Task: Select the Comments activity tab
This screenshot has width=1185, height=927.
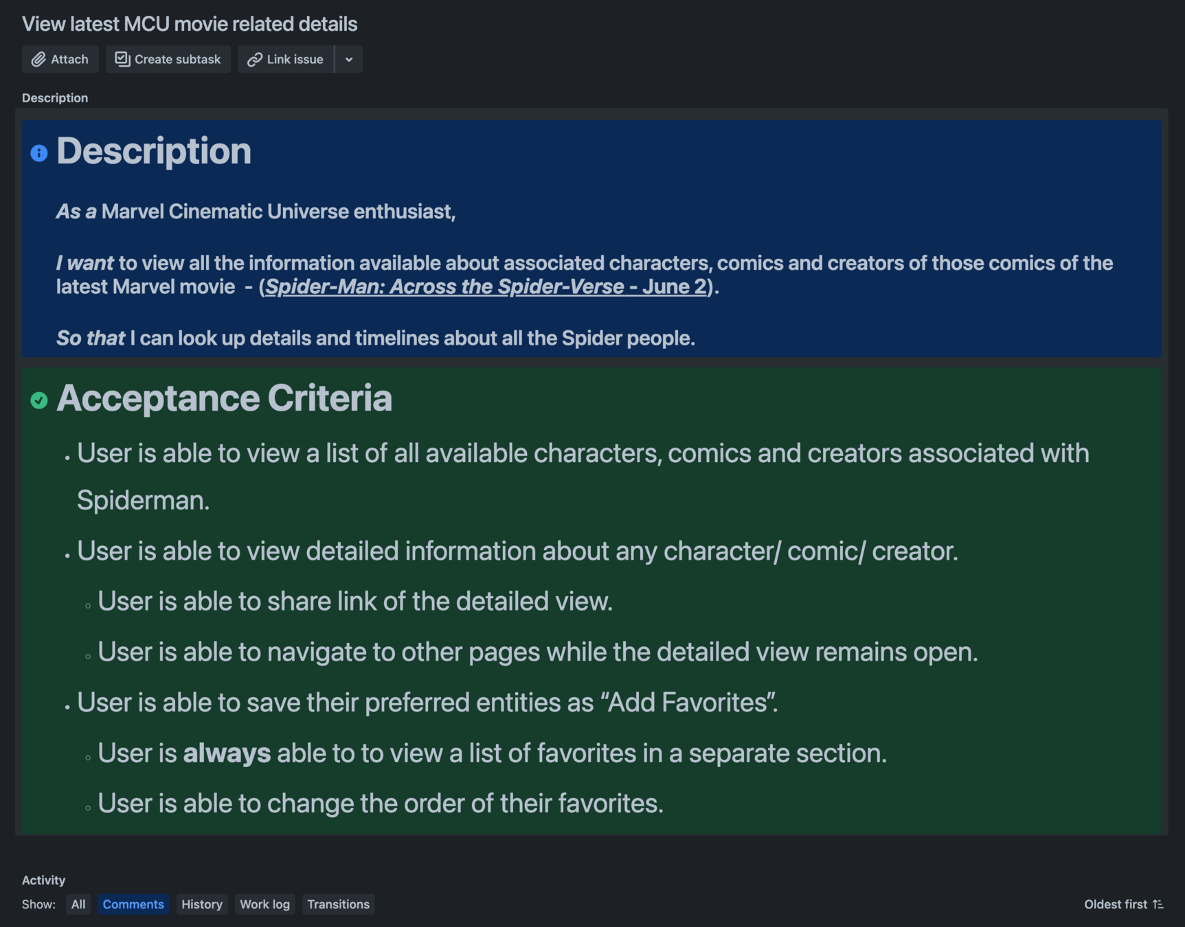Action: coord(133,904)
